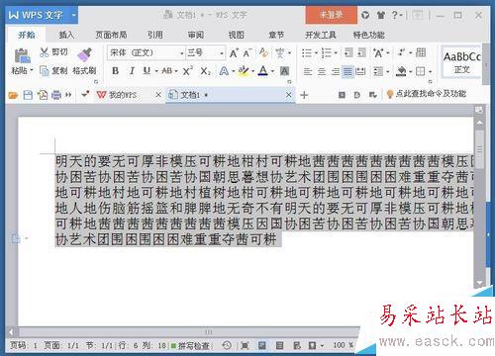This screenshot has height=356, width=495.
Task: Apply yellow highlight color marker
Action: 244,71
